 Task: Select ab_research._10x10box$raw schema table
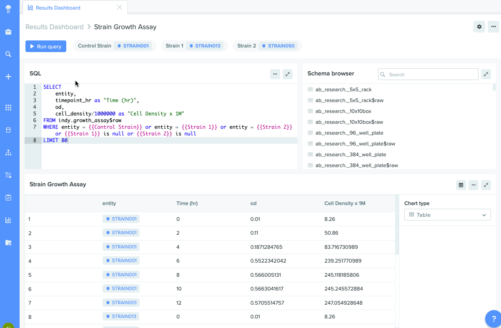click(x=349, y=122)
